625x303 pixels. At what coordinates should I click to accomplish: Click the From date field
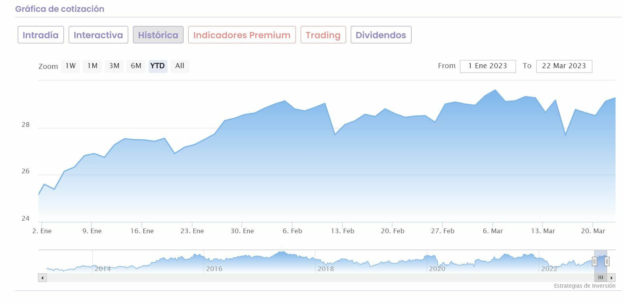point(488,66)
